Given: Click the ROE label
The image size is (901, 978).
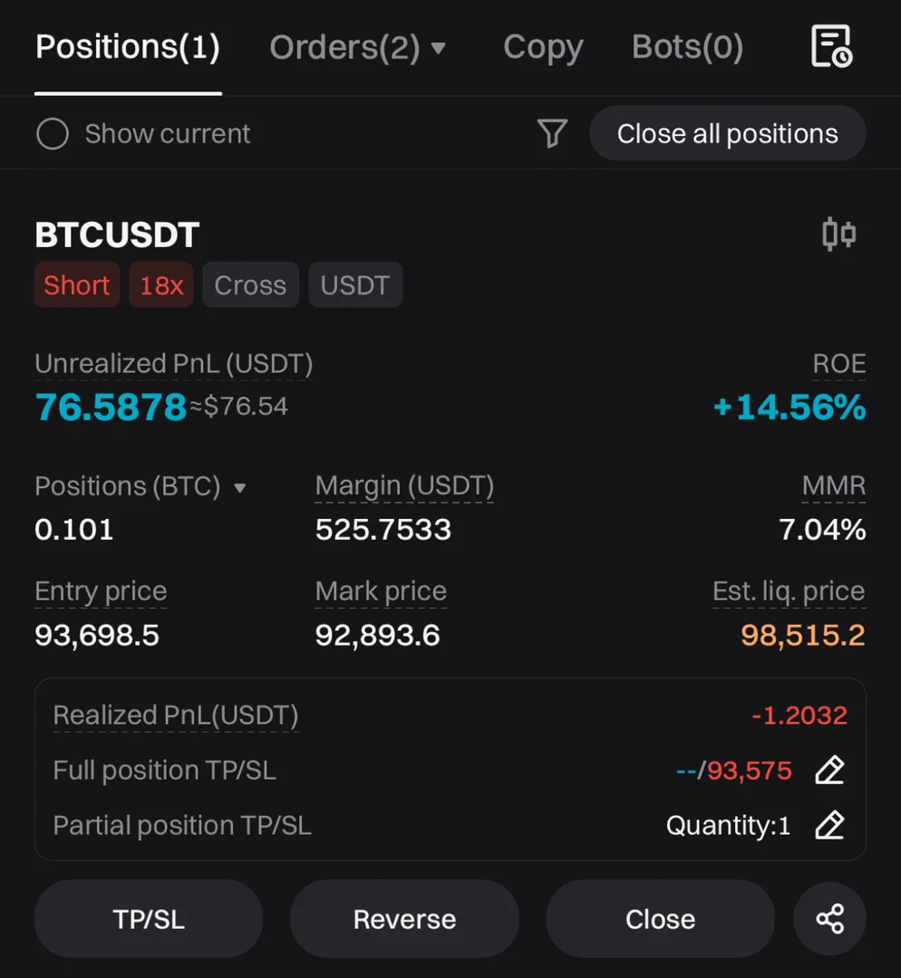Looking at the screenshot, I should [x=838, y=364].
